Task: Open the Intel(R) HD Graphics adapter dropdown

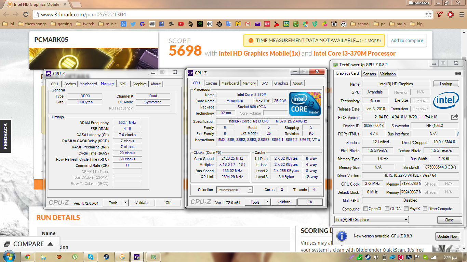Action: (372, 220)
